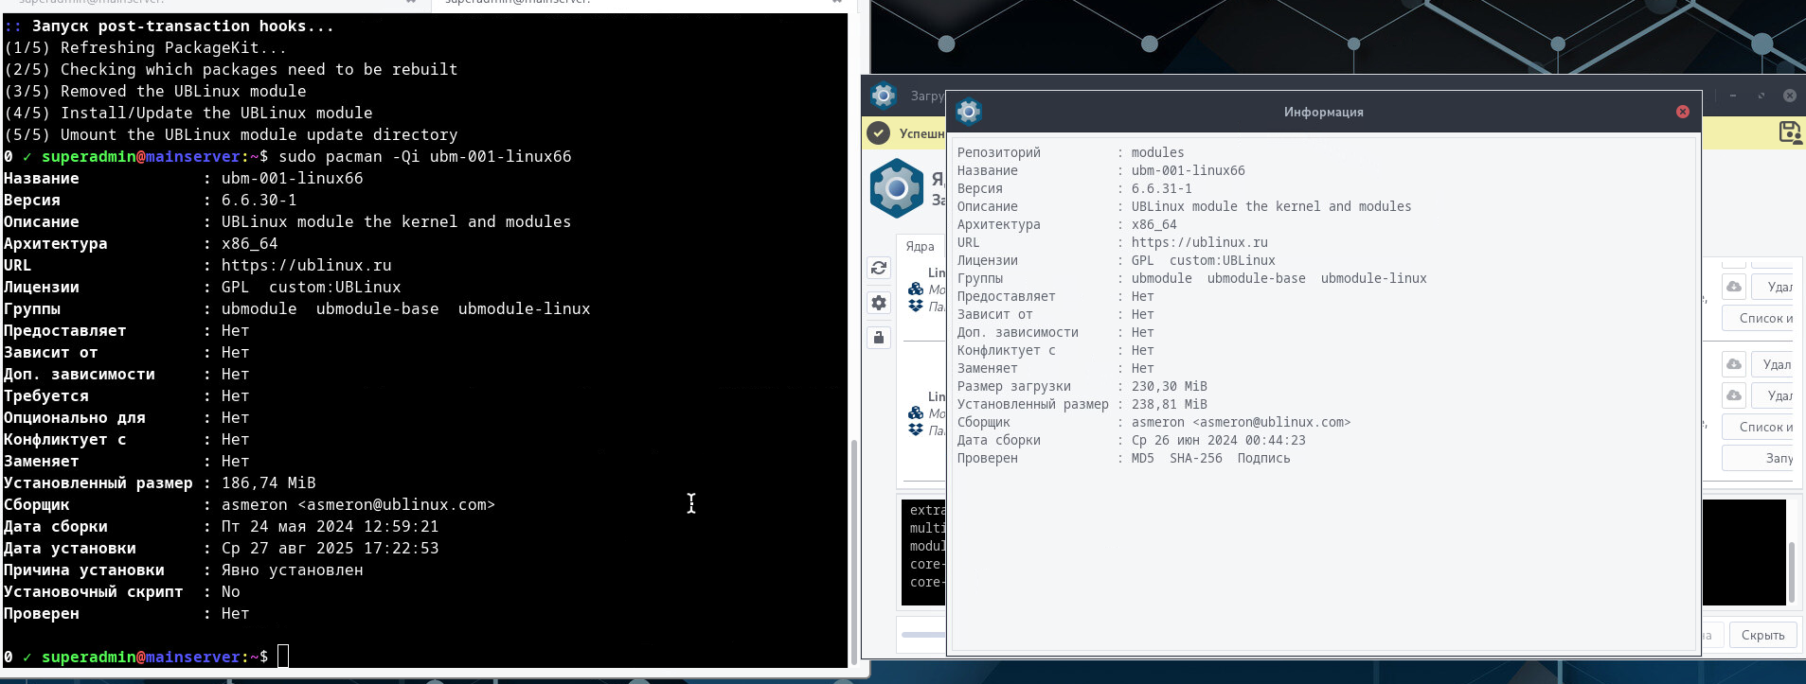The image size is (1806, 684).
Task: Click the left terminal's vertical scrollbar
Action: tap(853, 549)
